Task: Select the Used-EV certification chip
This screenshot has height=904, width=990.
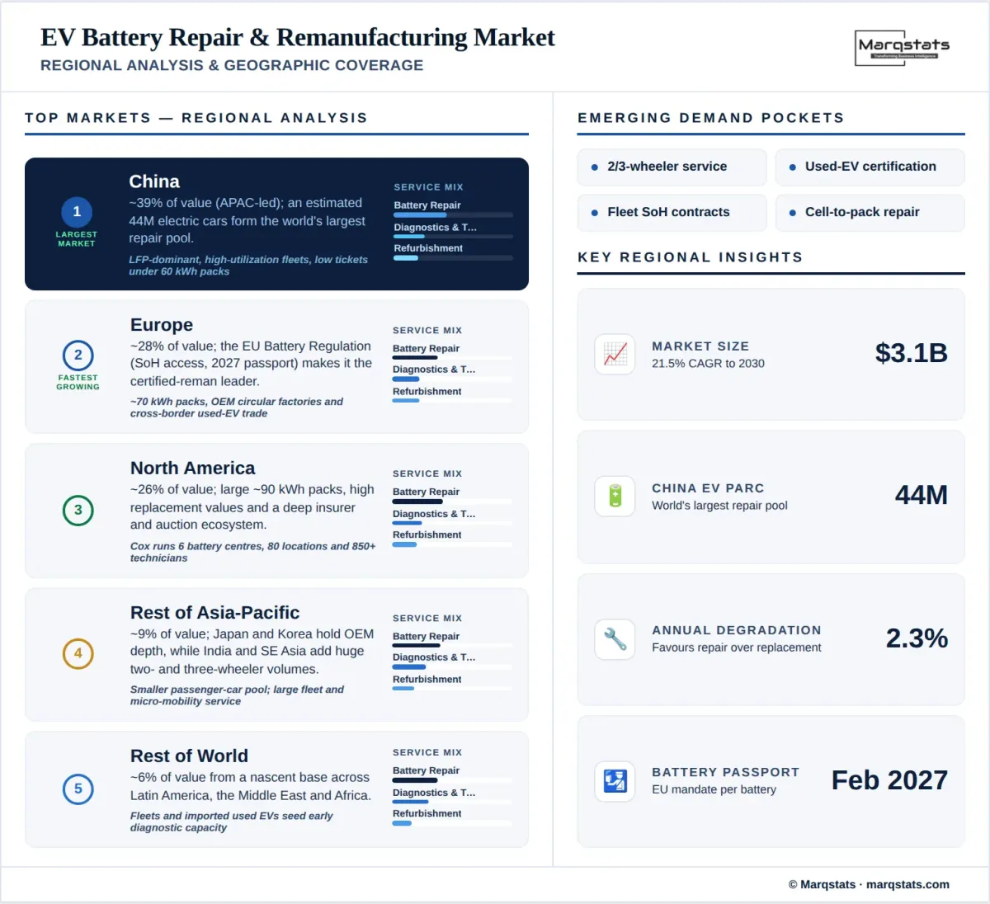Action: (x=870, y=167)
